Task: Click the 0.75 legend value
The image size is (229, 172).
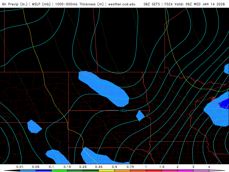Action: pos(130,167)
